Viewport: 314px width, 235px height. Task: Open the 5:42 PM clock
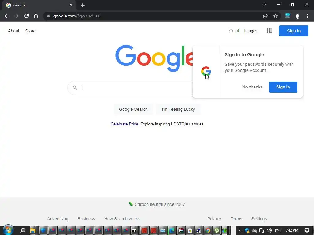coord(292,230)
